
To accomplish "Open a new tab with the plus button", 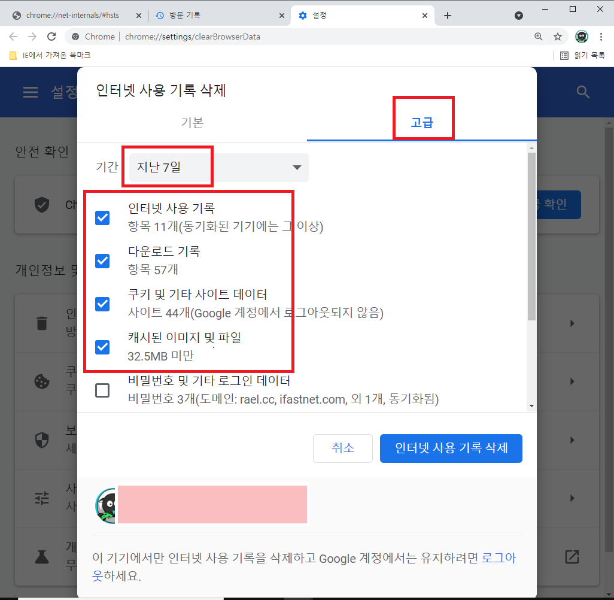I will click(x=448, y=16).
